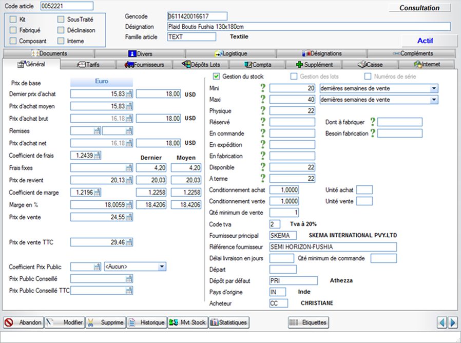Click the Euro currency header button

tap(102, 81)
